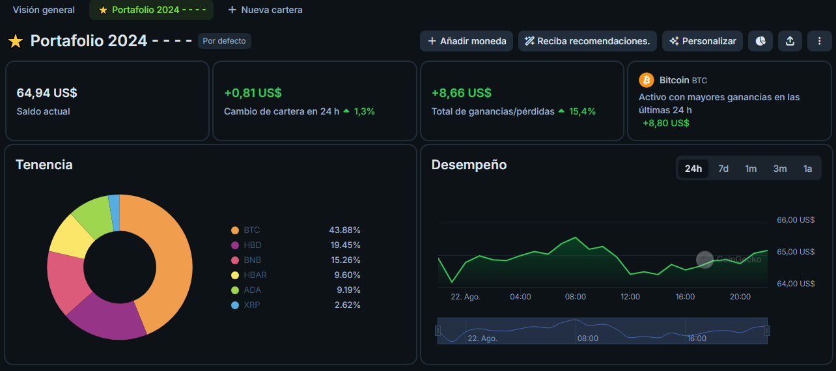The height and width of the screenshot is (371, 836).
Task: Select the 24h performance range
Action: pos(693,169)
